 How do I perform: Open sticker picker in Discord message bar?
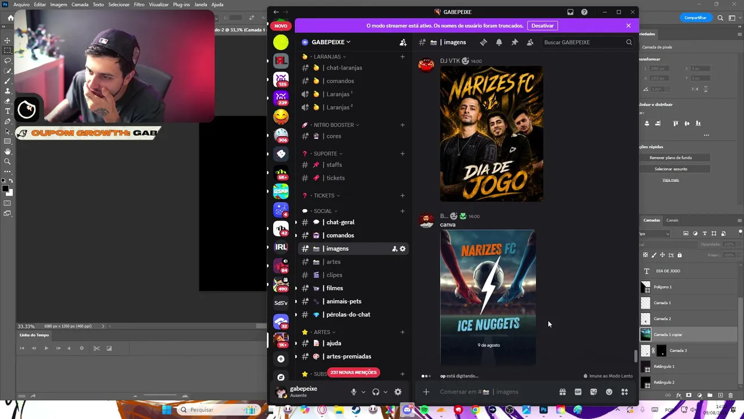coord(593,392)
